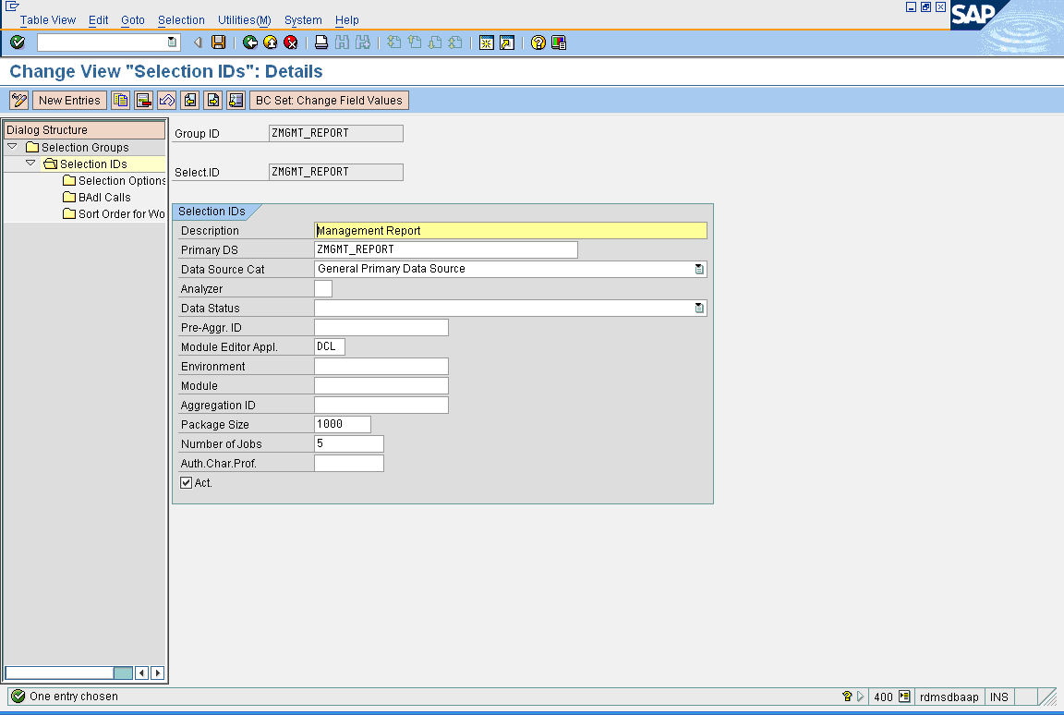Open the Data Source Cat dropdown
Image resolution: width=1064 pixels, height=715 pixels.
pyautogui.click(x=701, y=269)
